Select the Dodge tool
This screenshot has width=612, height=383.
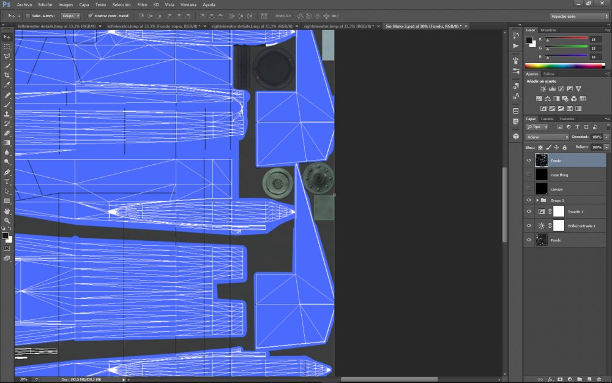point(7,162)
